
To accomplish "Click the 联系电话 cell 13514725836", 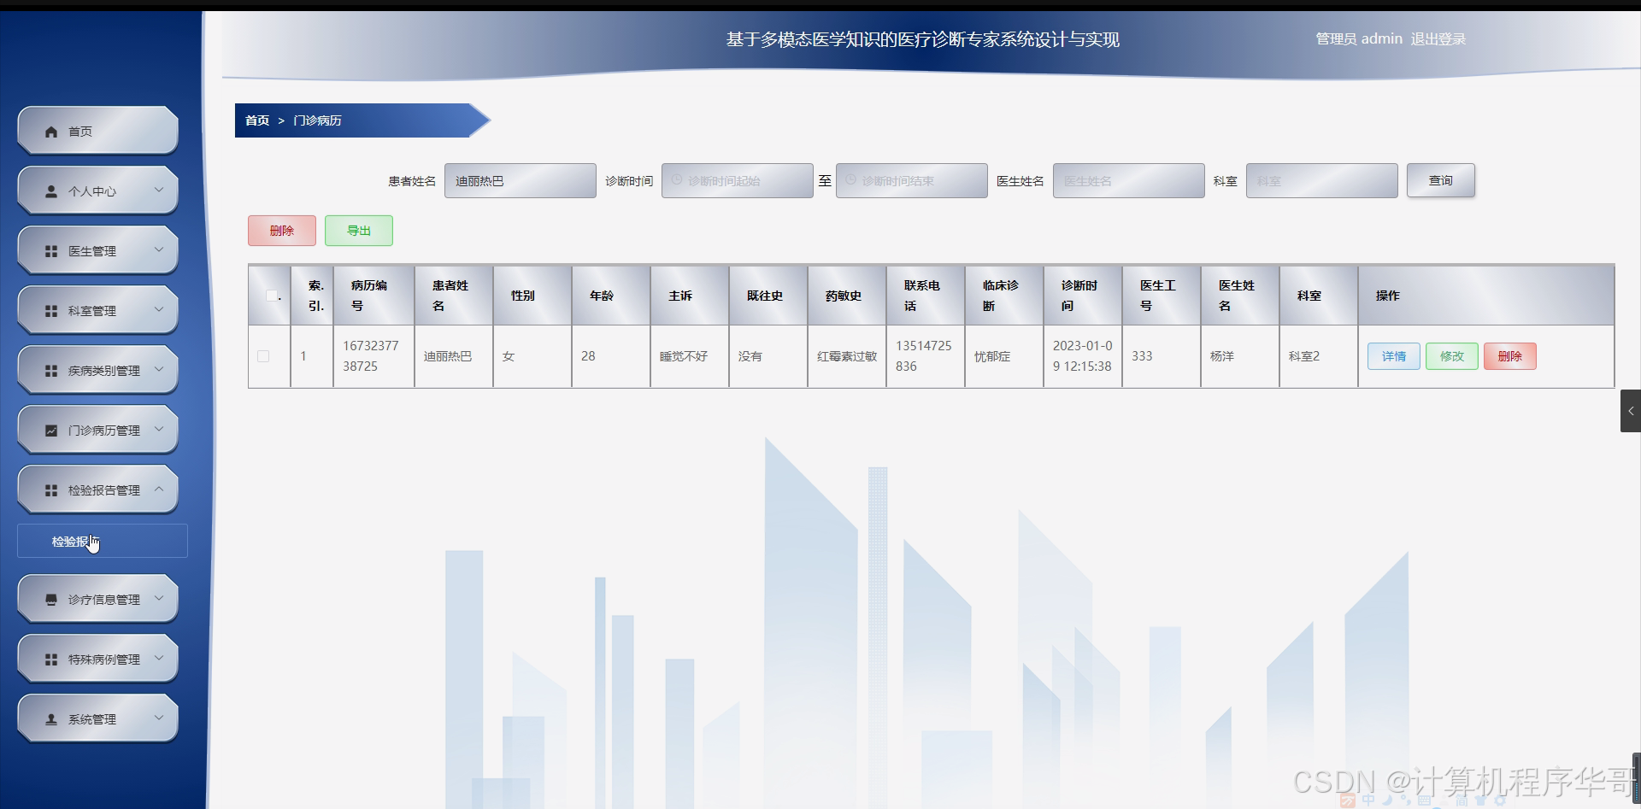I will (924, 356).
